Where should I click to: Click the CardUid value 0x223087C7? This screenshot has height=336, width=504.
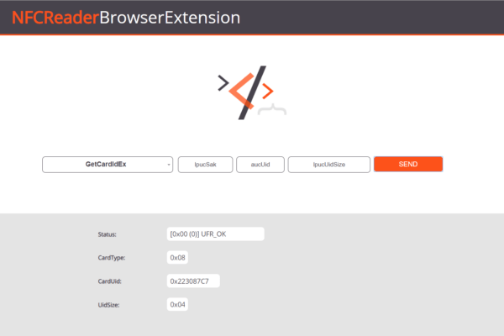pyautogui.click(x=193, y=281)
